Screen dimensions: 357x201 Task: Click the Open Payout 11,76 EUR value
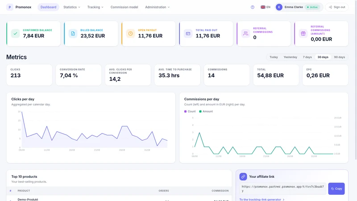click(150, 36)
